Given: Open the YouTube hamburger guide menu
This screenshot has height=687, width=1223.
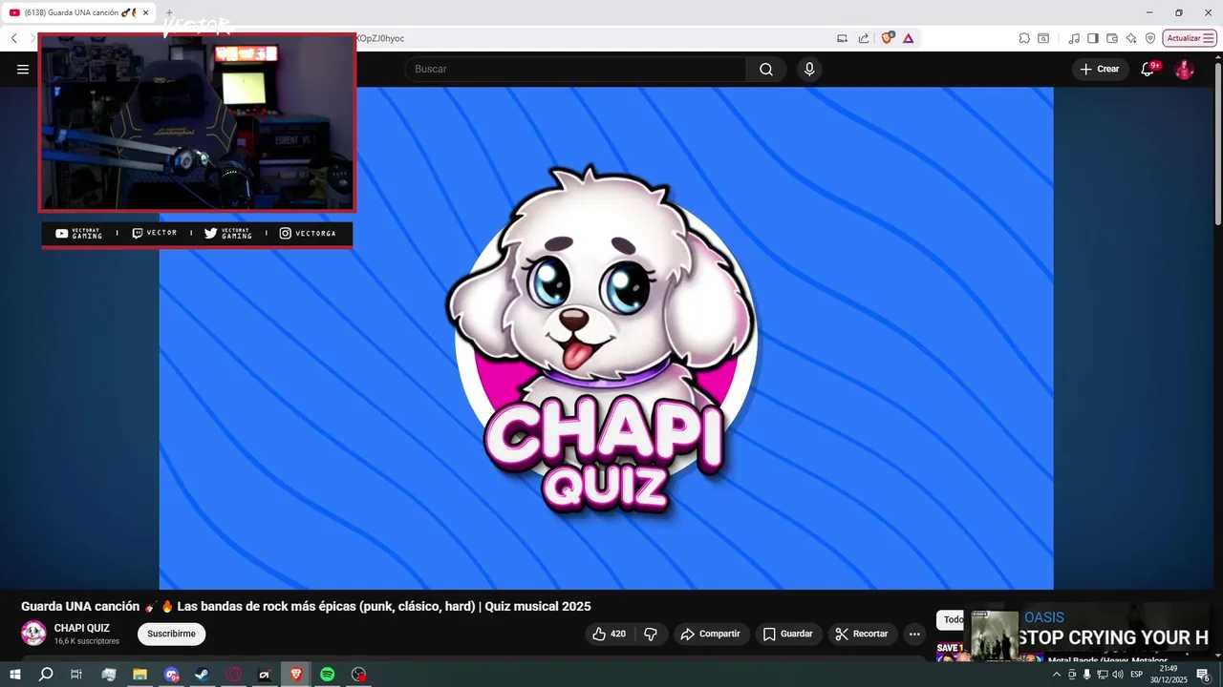Looking at the screenshot, I should tap(23, 69).
